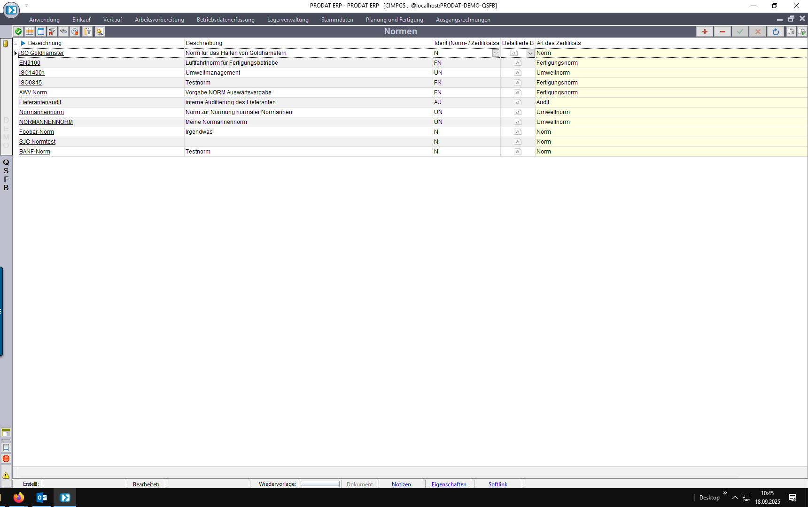Viewport: 808px width, 507px height.
Task: Open the Stammdaten menu
Action: [337, 20]
